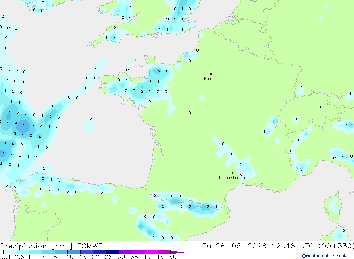Viewport: 354px width, 259px height.
Task: Click the legend scale label '50'
Action: tap(173, 257)
